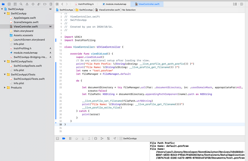Screen dimensions: 248x161
Task: Switch to InstrProfiling.h tab
Action: click(84, 4)
